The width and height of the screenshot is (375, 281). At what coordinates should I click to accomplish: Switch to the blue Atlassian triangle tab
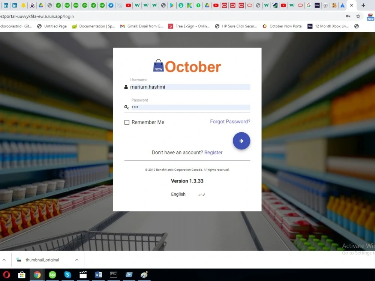pyautogui.click(x=342, y=5)
